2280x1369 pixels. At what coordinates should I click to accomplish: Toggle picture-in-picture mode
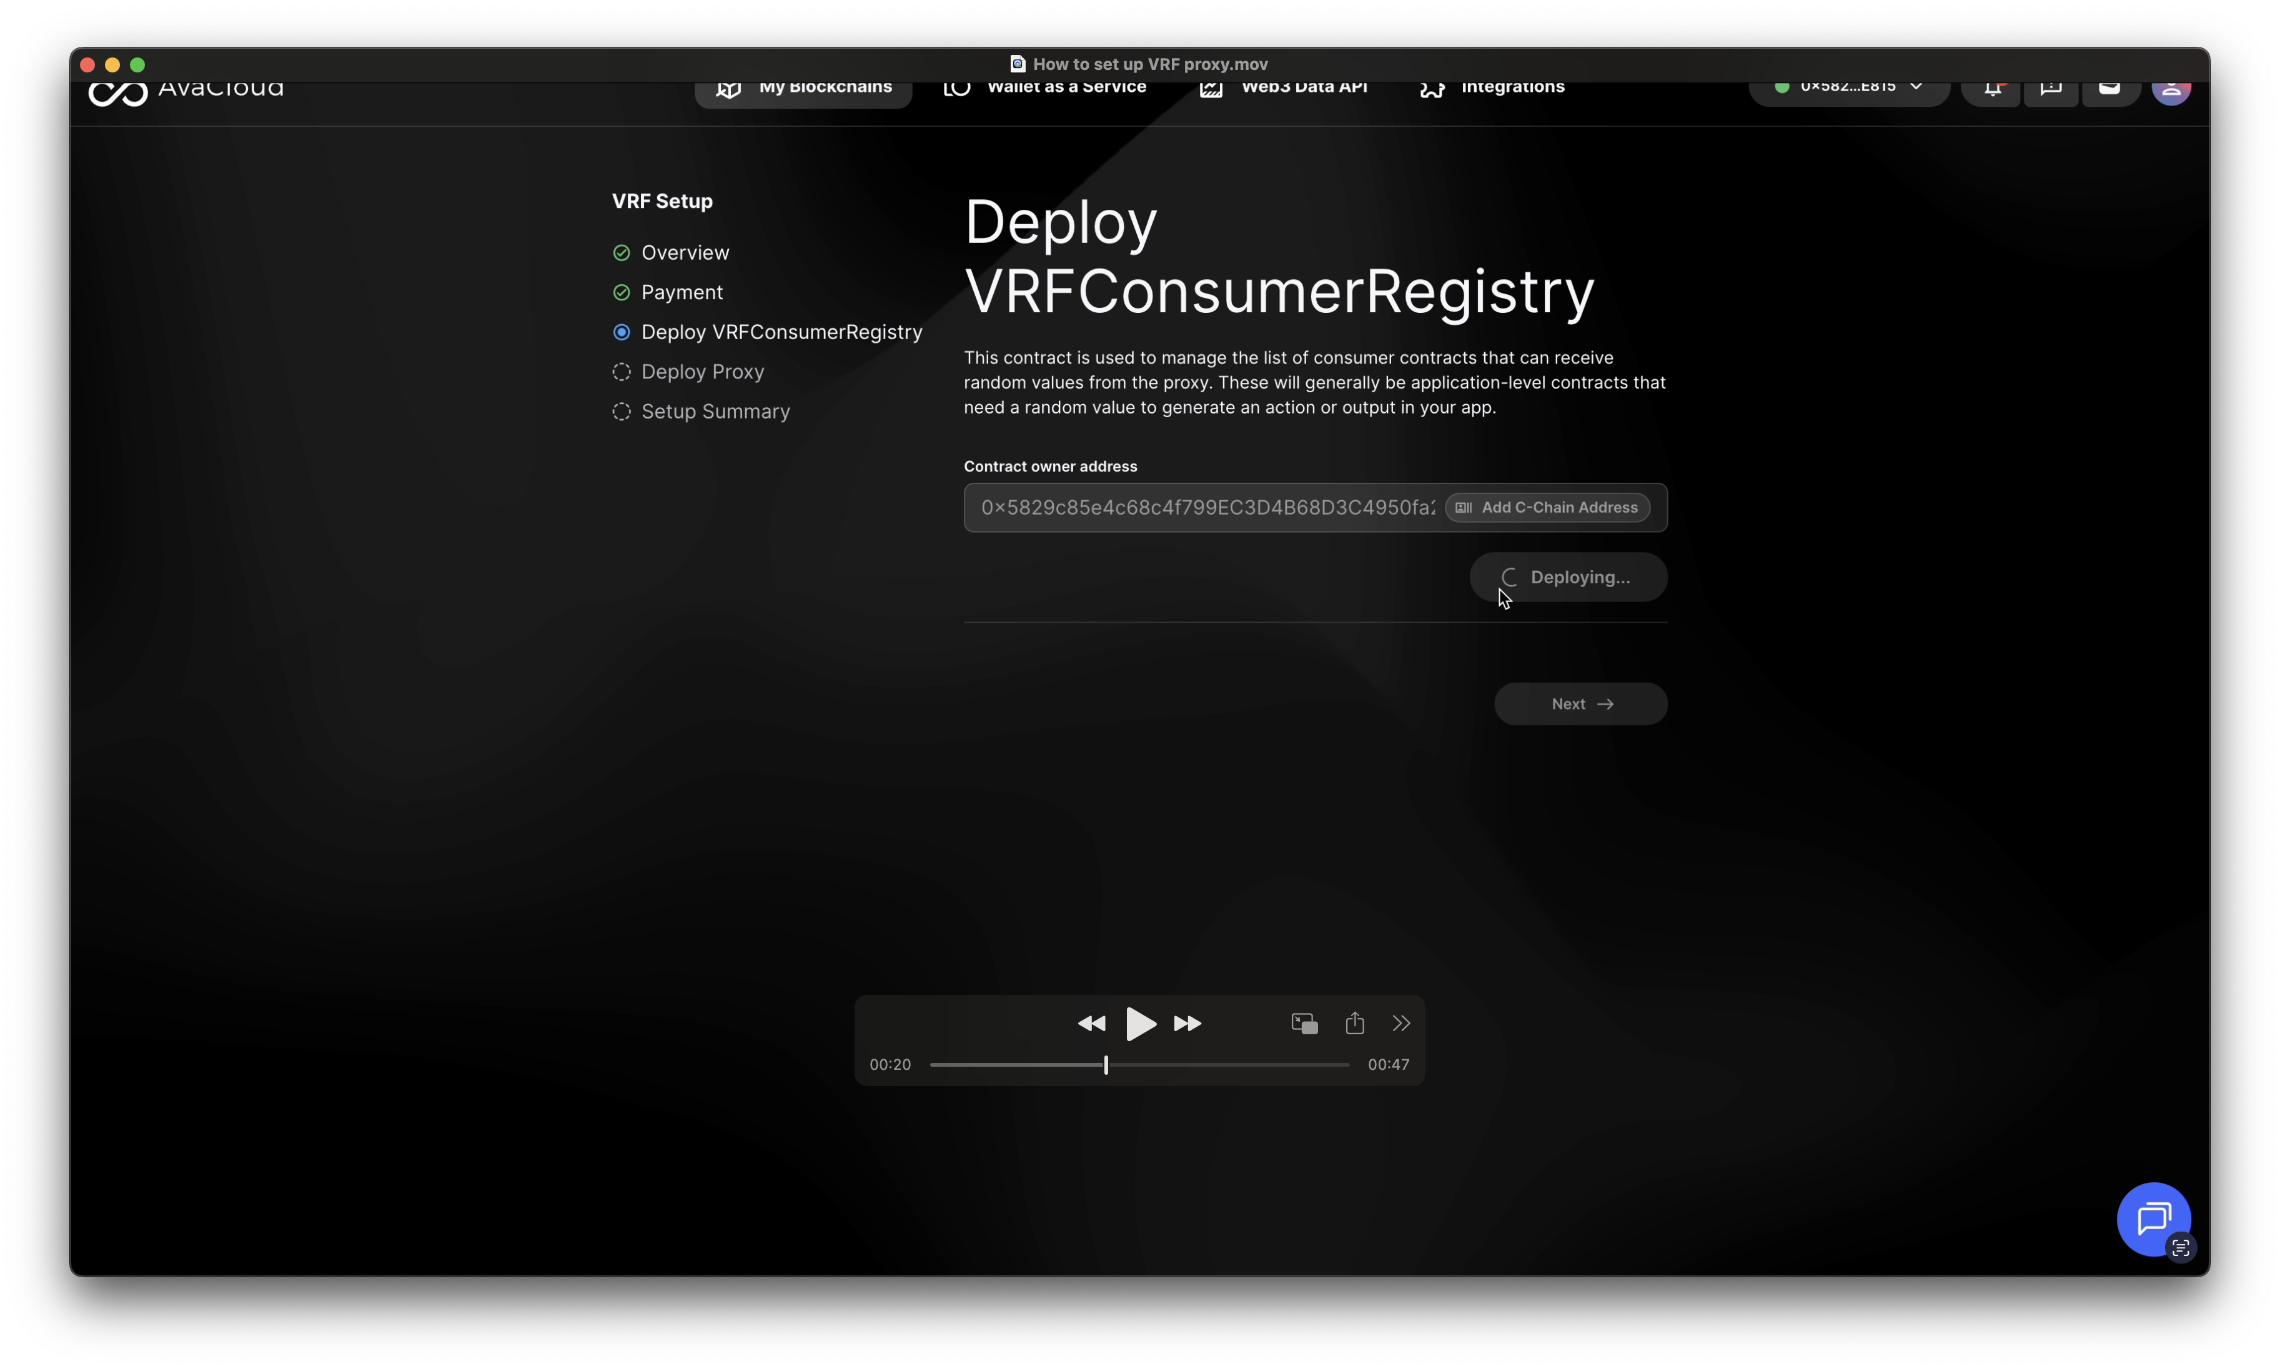1304,1023
